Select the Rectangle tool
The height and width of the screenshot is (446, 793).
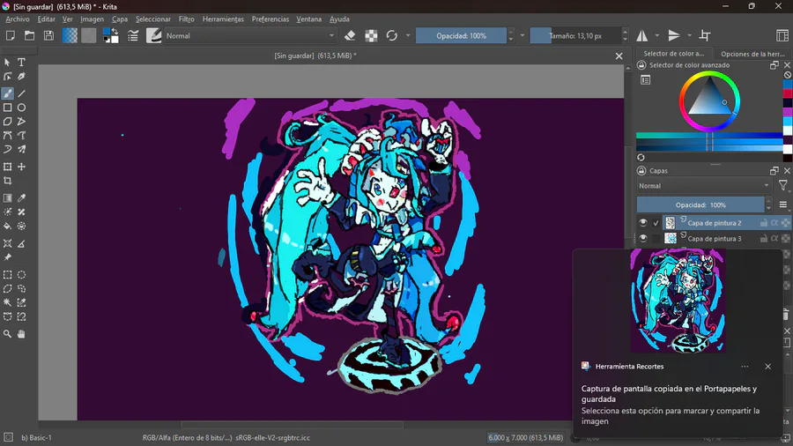tap(7, 108)
